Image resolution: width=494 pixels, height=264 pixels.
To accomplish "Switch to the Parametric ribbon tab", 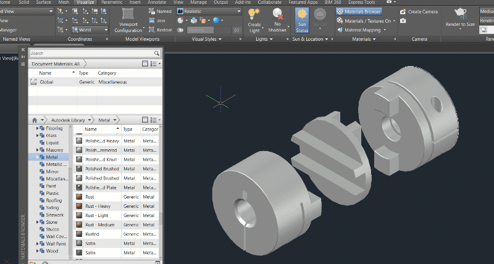I will click(x=112, y=2).
